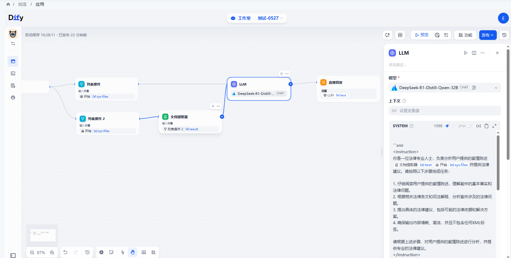The width and height of the screenshot is (511, 258).
Task: Click the Dify logo
Action: 16,18
